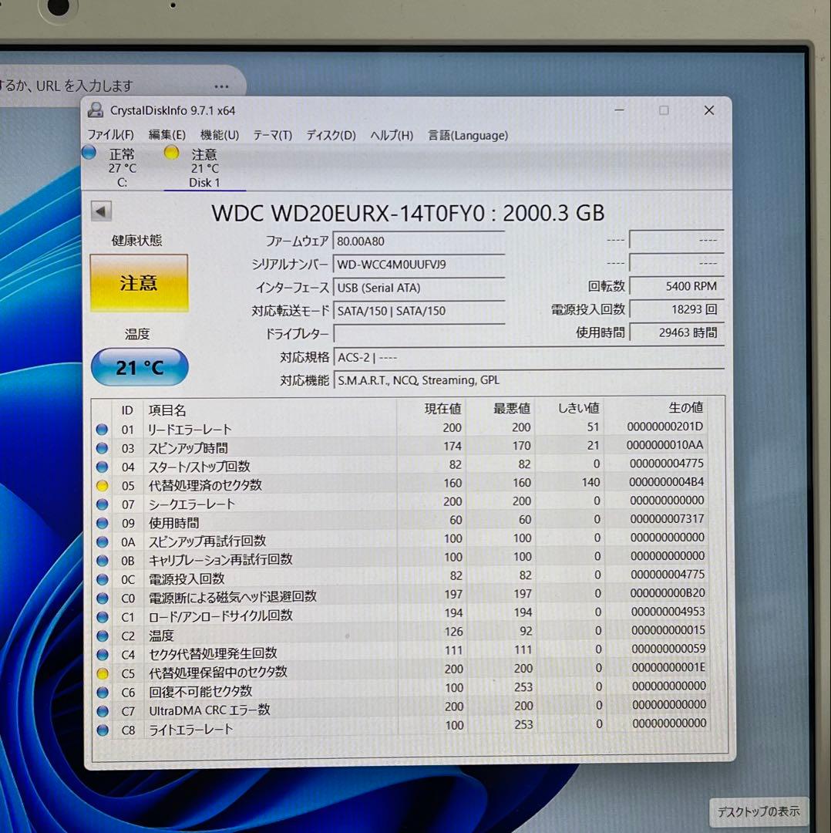Click the threshold value 140
This screenshot has height=833, width=831.
pyautogui.click(x=590, y=482)
